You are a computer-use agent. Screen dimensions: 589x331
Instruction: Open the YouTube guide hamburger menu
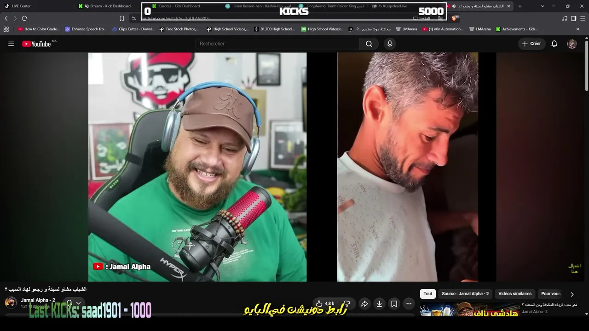11,44
